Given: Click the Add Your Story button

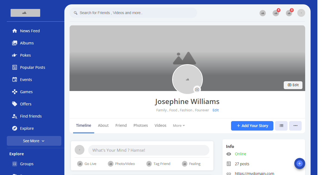Looking at the screenshot, I should [252, 126].
